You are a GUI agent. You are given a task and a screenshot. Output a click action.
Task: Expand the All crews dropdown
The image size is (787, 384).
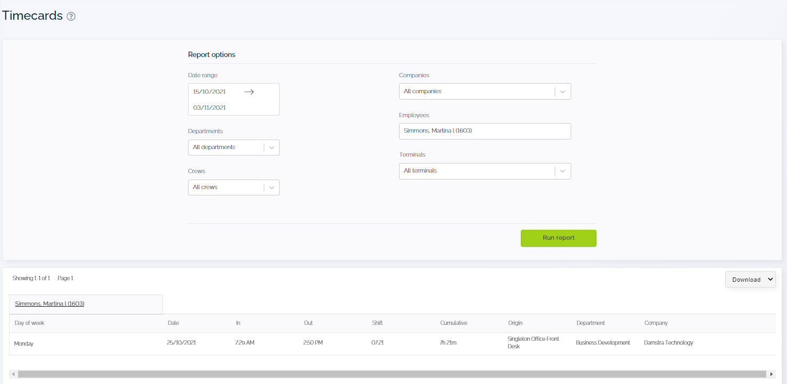[233, 187]
